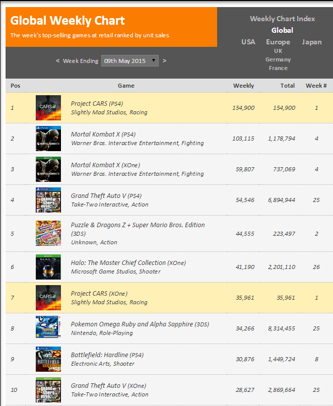Open Grand Theft Auto V (PS4) title
The height and width of the screenshot is (406, 333).
point(106,196)
